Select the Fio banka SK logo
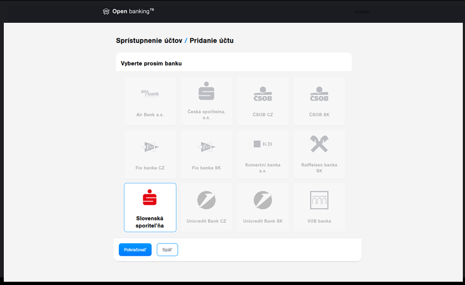This screenshot has height=285, width=465. [206, 147]
